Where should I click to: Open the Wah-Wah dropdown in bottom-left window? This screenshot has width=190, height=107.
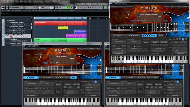point(71,91)
